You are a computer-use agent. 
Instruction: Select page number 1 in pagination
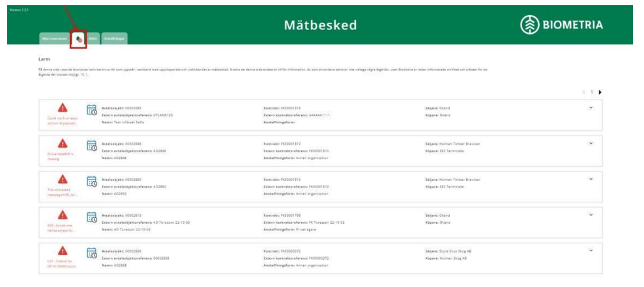(592, 92)
